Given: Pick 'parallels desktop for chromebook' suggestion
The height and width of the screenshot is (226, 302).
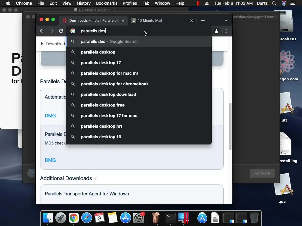Looking at the screenshot, I should pyautogui.click(x=139, y=84).
